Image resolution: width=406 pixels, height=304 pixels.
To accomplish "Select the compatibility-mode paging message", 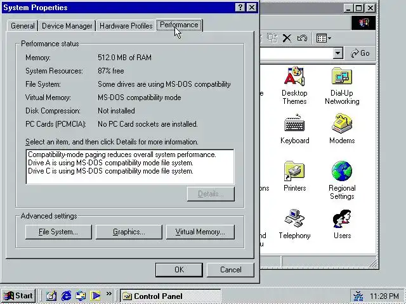I will tap(122, 155).
